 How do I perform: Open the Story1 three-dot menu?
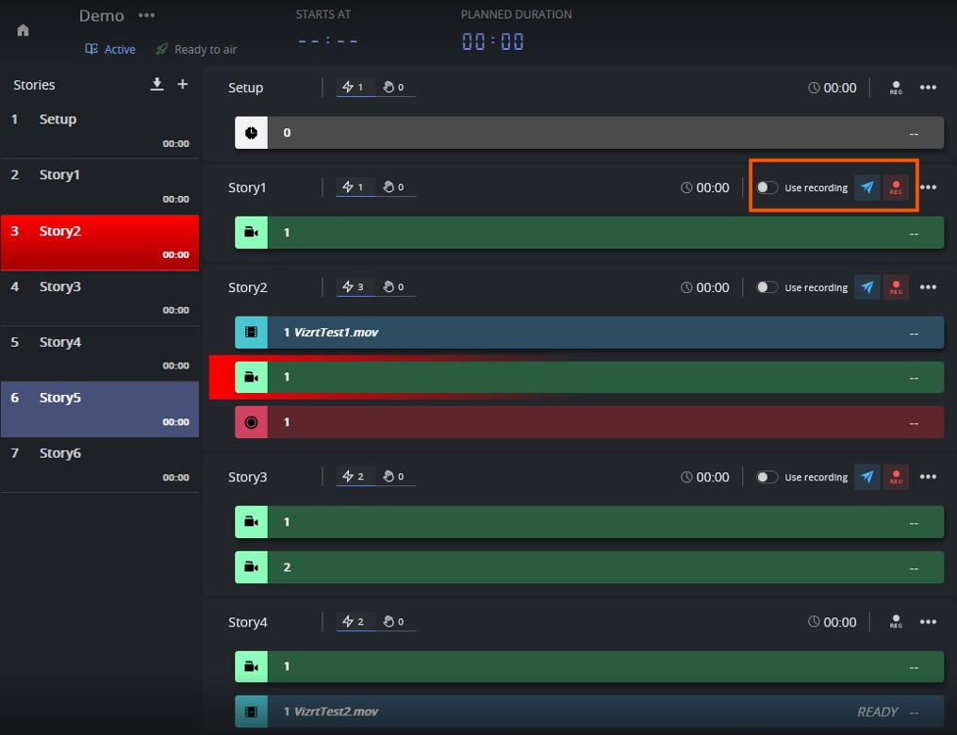(929, 188)
